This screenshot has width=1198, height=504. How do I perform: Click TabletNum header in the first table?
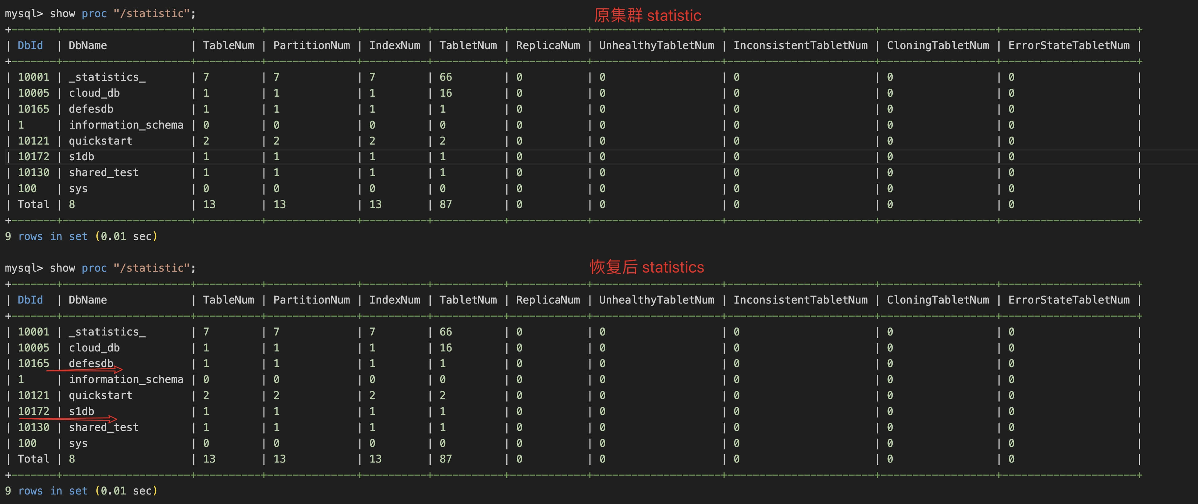[468, 45]
